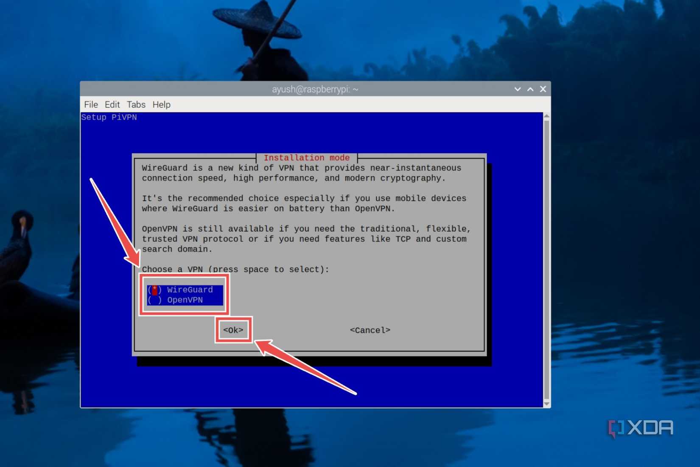The width and height of the screenshot is (700, 467).
Task: Select the OpenVPN radio option
Action: [x=185, y=300]
